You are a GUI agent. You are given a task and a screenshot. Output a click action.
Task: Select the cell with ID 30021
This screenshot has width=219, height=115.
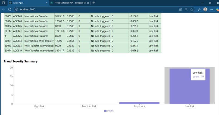click(8, 41)
